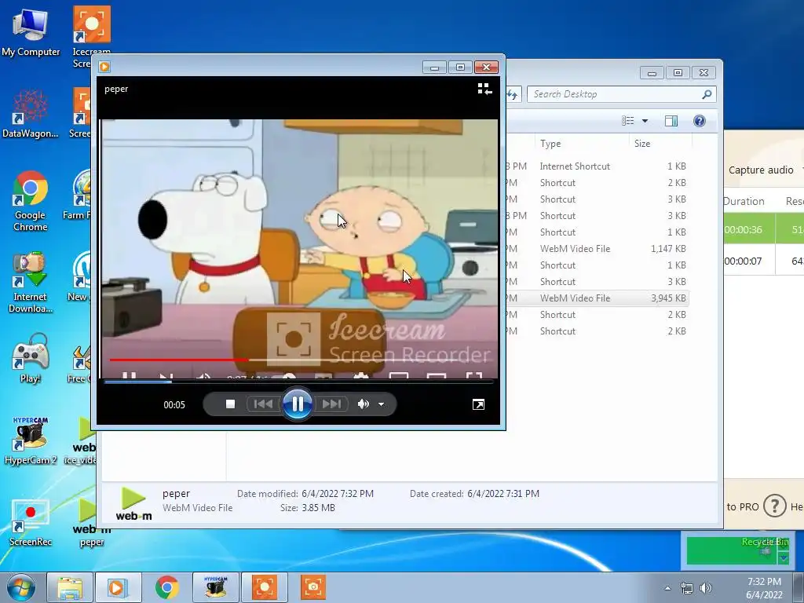
Task: Open the view options dropdown arrow
Action: (x=645, y=120)
